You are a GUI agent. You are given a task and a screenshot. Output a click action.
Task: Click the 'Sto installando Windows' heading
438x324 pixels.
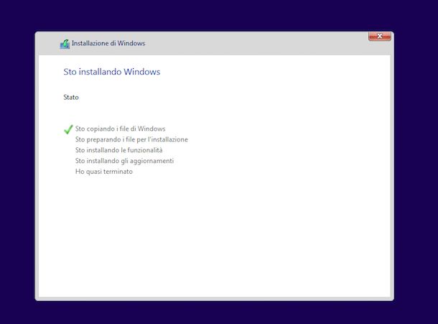click(x=112, y=72)
